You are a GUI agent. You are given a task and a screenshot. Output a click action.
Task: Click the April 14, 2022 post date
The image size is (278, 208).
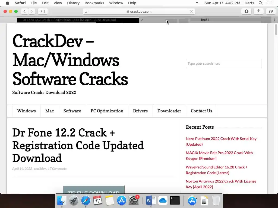[x=22, y=169]
